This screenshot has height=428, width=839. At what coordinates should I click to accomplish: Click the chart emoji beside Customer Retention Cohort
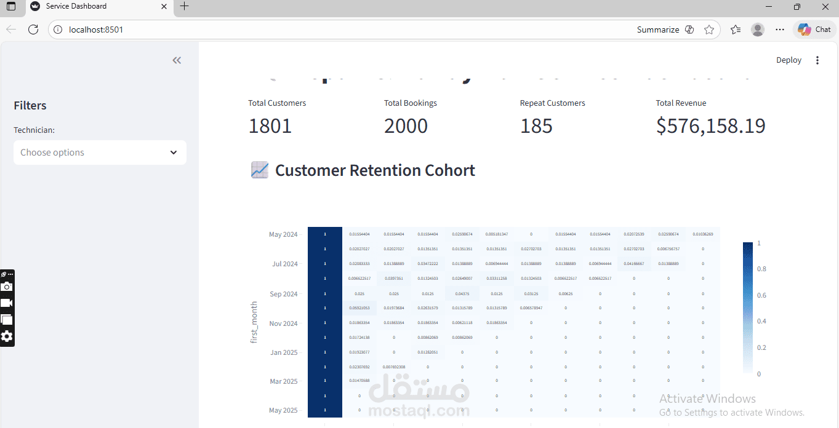click(x=260, y=170)
